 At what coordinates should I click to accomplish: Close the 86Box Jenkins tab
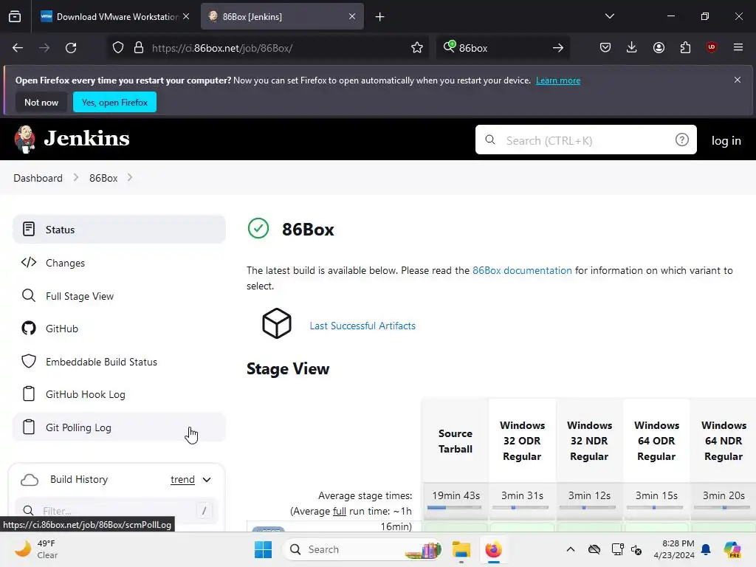pyautogui.click(x=352, y=16)
